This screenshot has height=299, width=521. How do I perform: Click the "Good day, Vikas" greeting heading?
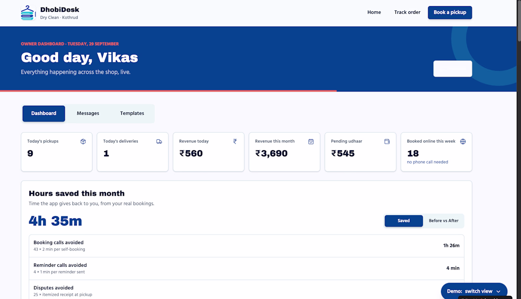pyautogui.click(x=80, y=57)
